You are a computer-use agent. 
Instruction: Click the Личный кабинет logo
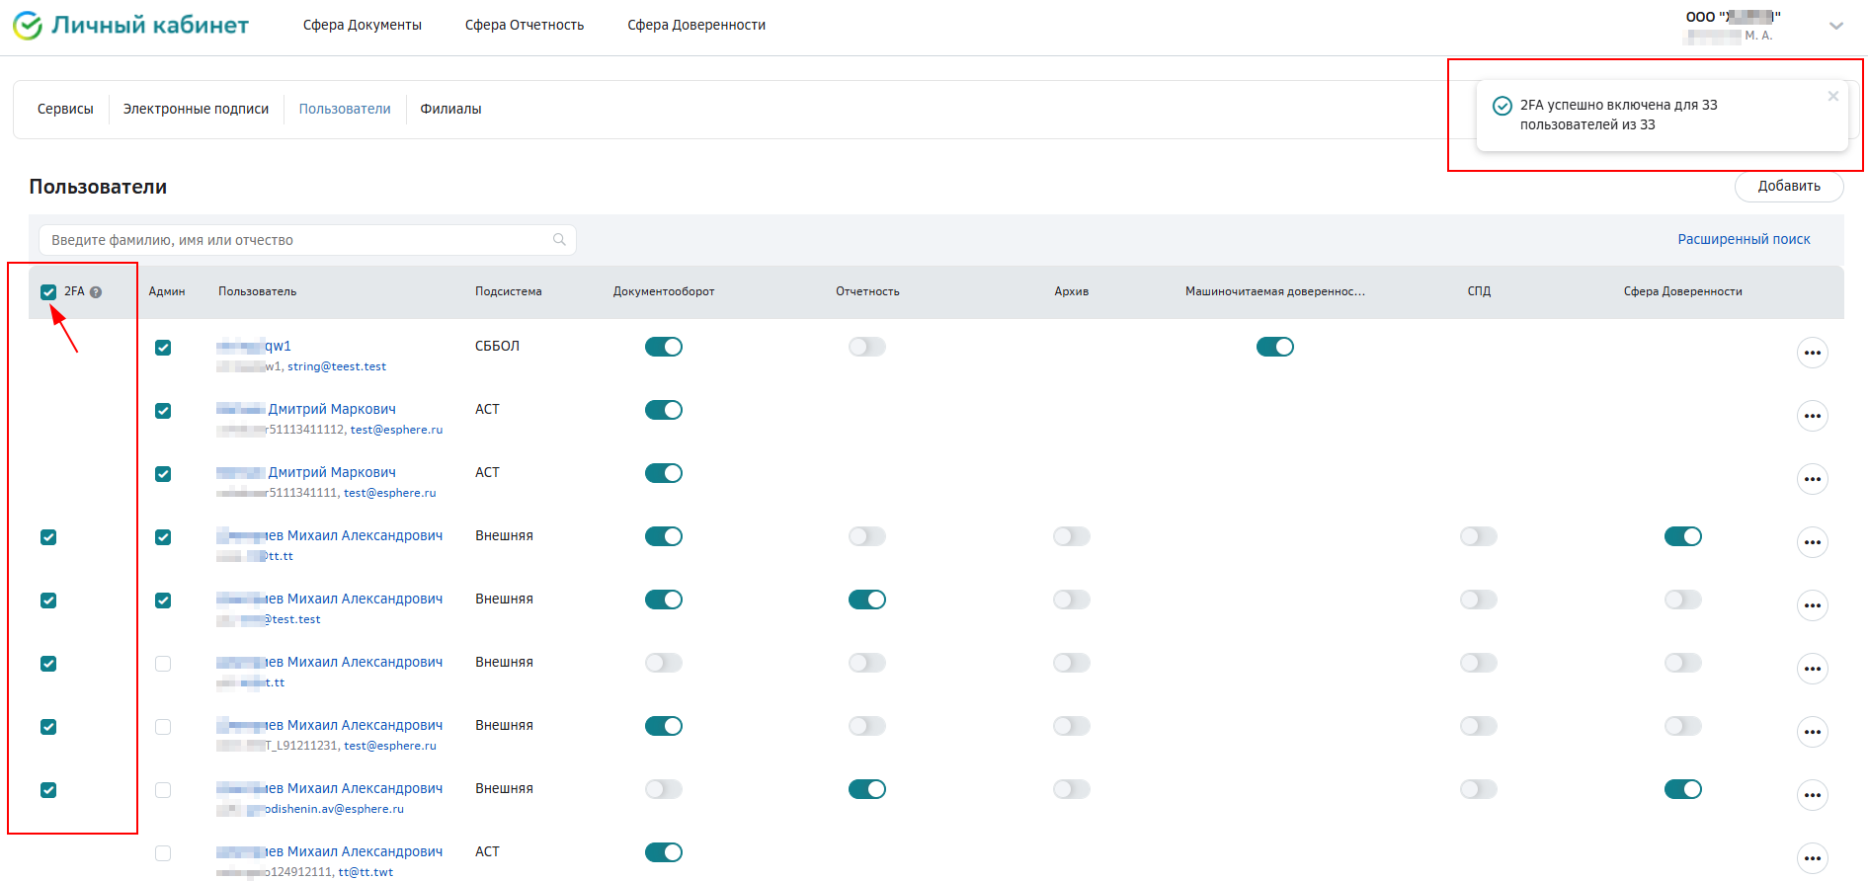(x=130, y=26)
